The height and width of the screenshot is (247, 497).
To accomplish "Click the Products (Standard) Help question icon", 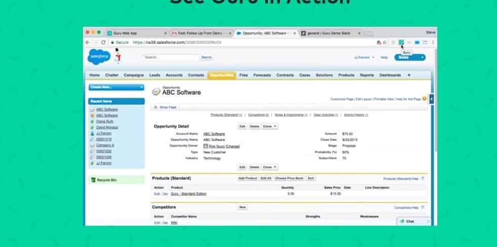I will tap(423, 178).
